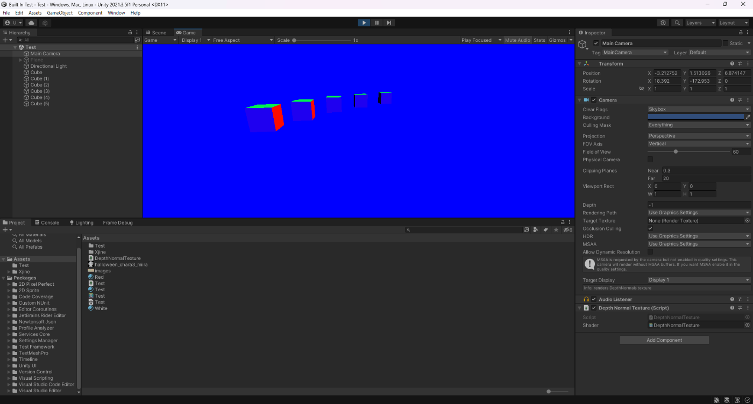The width and height of the screenshot is (753, 404).
Task: Click Hierarchy plus create button
Action: tap(7, 40)
